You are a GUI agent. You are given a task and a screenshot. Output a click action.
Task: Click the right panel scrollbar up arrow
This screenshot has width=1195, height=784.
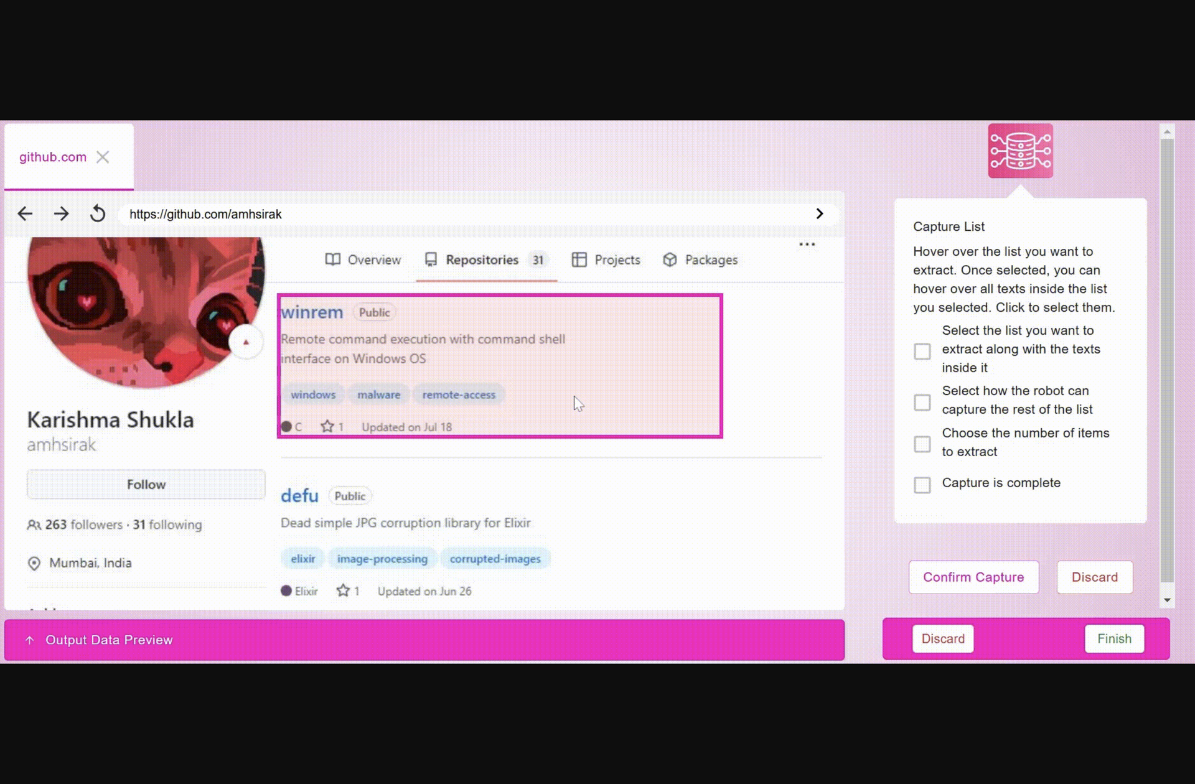click(1167, 131)
